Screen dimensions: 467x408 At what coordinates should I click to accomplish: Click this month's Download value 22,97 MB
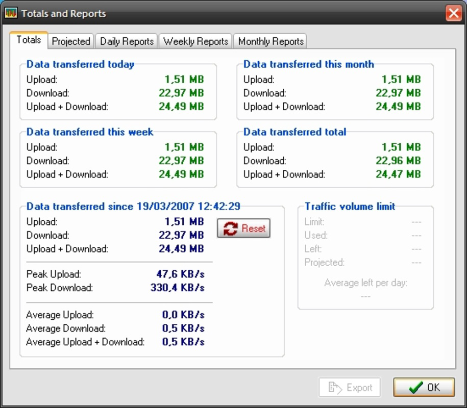398,93
